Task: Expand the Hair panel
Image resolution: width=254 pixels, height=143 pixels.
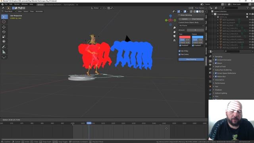Action: tap(216, 87)
